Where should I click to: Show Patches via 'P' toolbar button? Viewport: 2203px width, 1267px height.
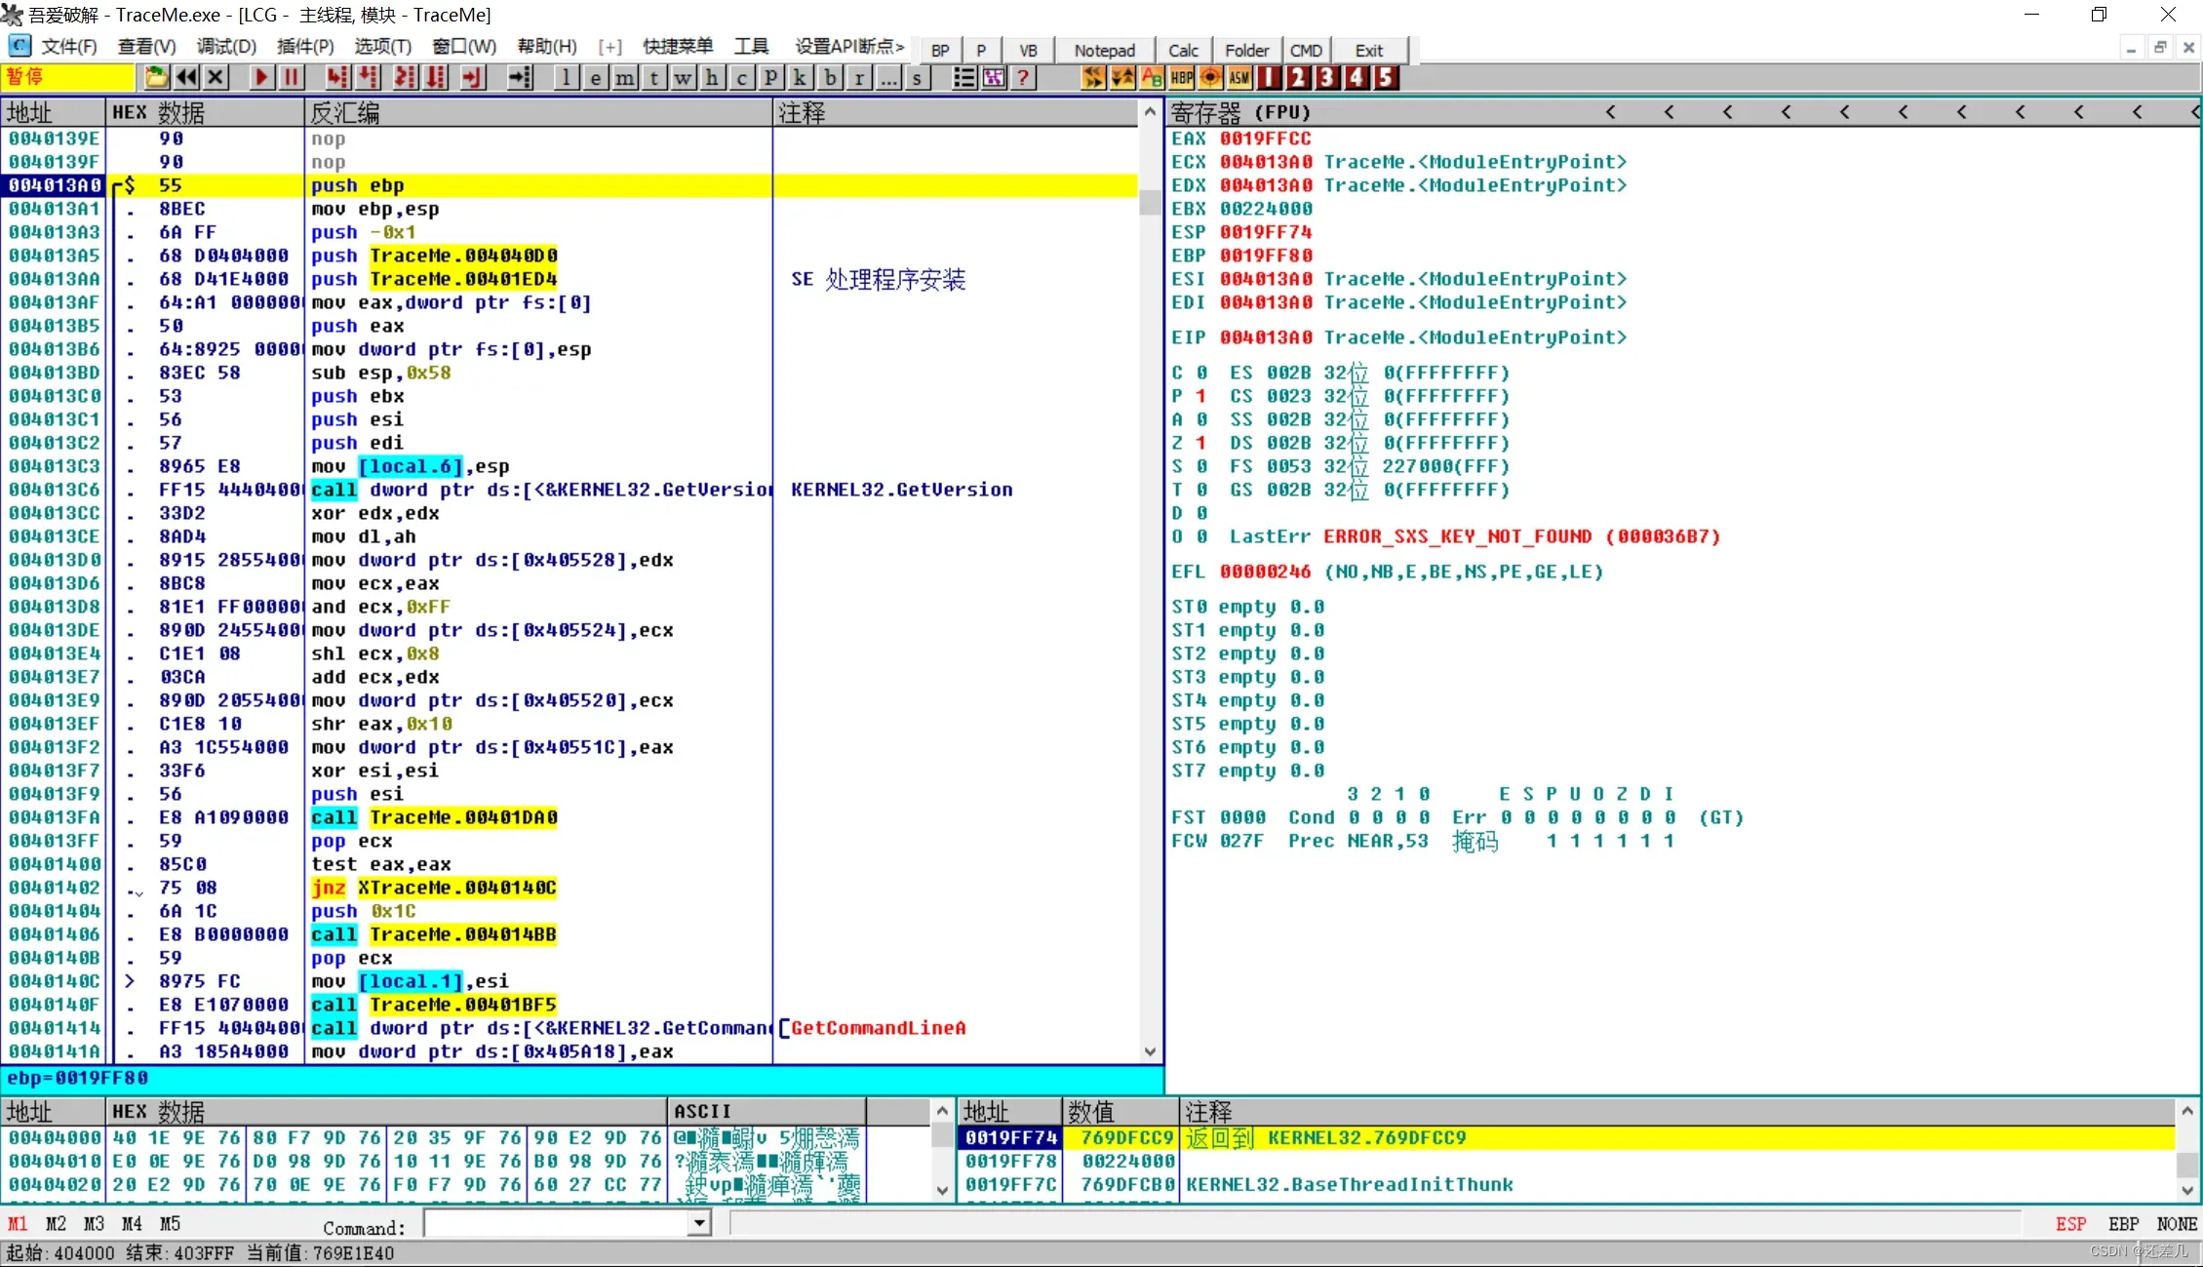click(x=771, y=77)
